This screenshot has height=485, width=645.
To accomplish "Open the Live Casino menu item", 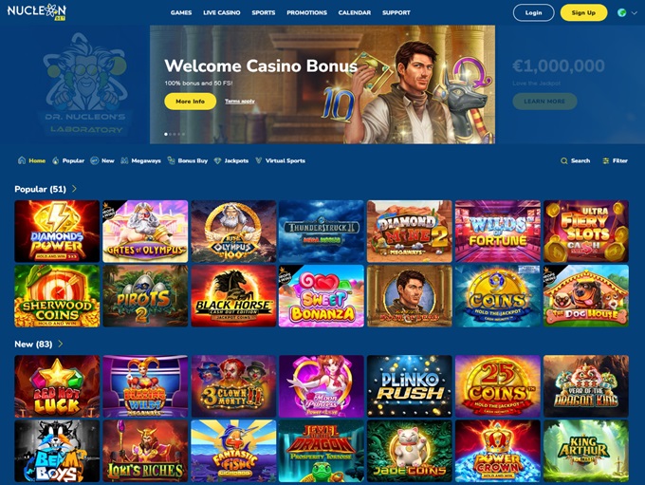I will [x=222, y=12].
